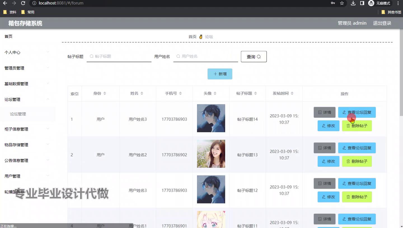Screen dimensions: 403x228
Task: Click the 新增 add button
Action: coord(220,74)
